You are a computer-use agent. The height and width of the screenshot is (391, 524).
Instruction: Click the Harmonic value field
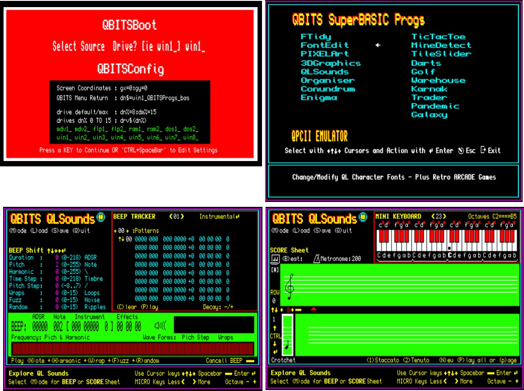click(57, 272)
